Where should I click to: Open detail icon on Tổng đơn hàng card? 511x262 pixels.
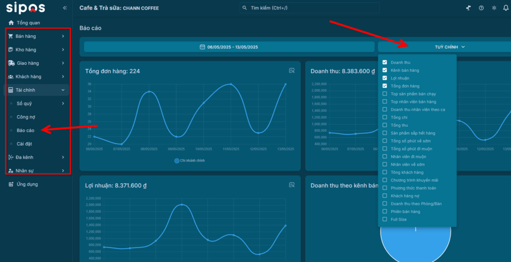point(291,70)
